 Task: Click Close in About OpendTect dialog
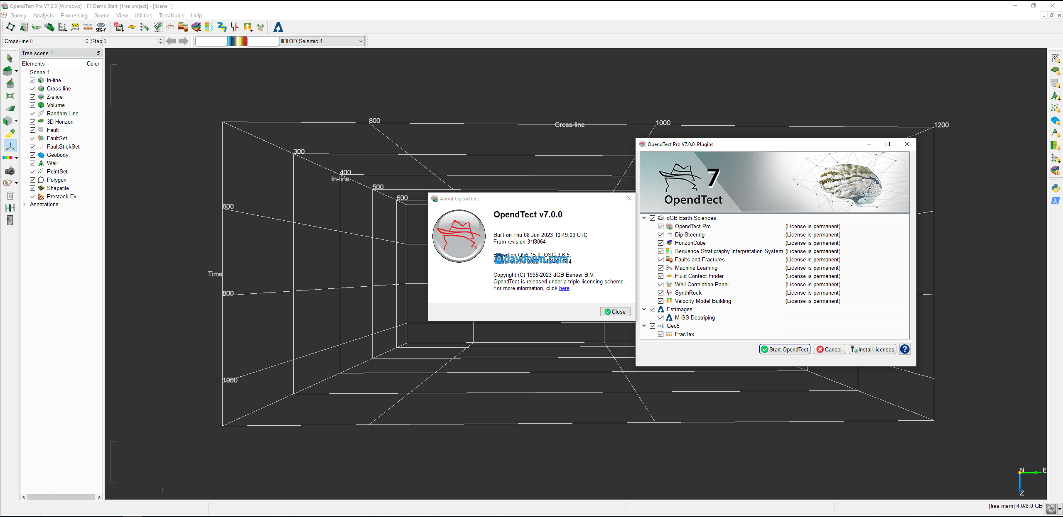(615, 312)
